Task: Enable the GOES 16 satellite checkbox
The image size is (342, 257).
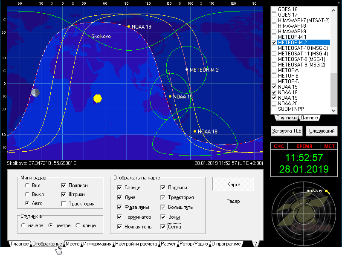Action: click(274, 9)
